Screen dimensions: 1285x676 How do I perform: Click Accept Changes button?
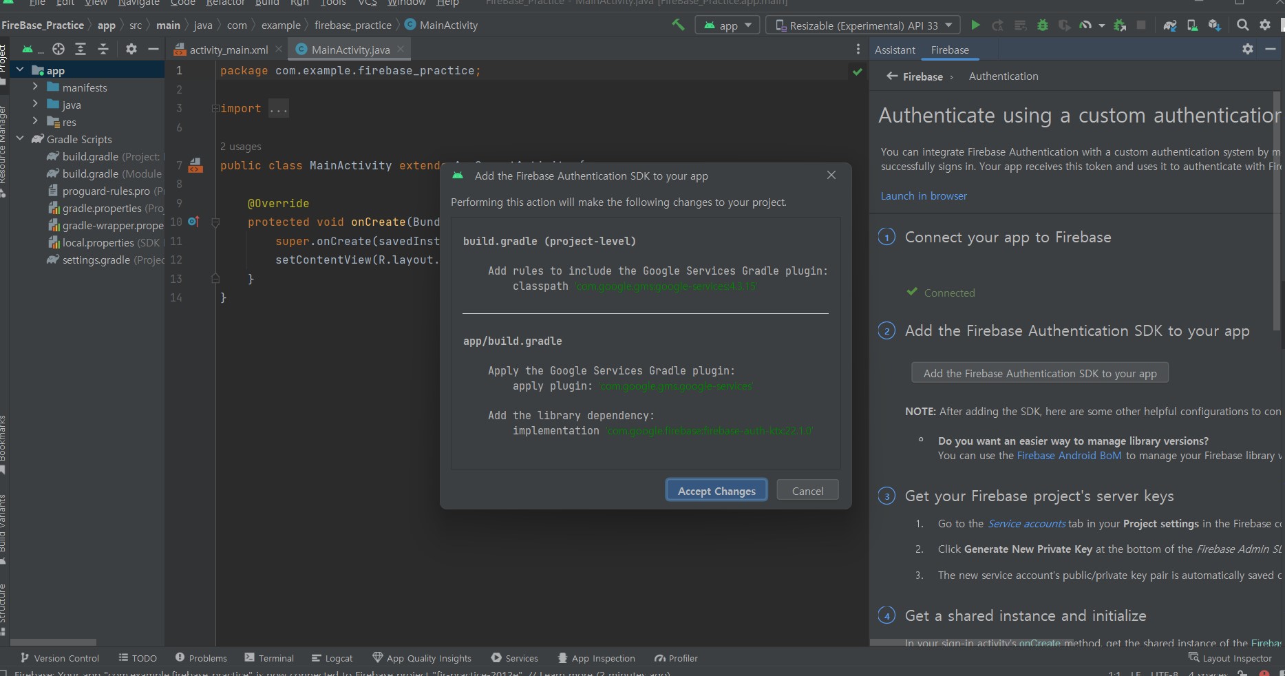(x=716, y=491)
